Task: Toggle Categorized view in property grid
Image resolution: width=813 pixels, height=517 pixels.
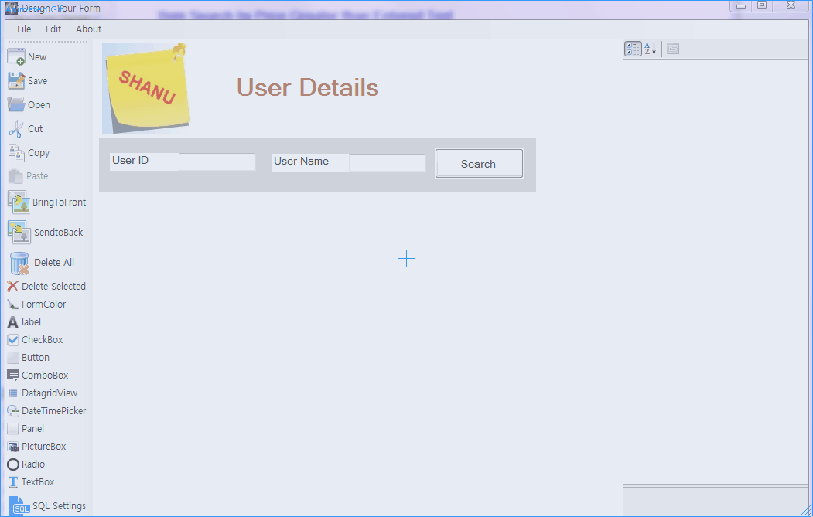Action: point(633,49)
